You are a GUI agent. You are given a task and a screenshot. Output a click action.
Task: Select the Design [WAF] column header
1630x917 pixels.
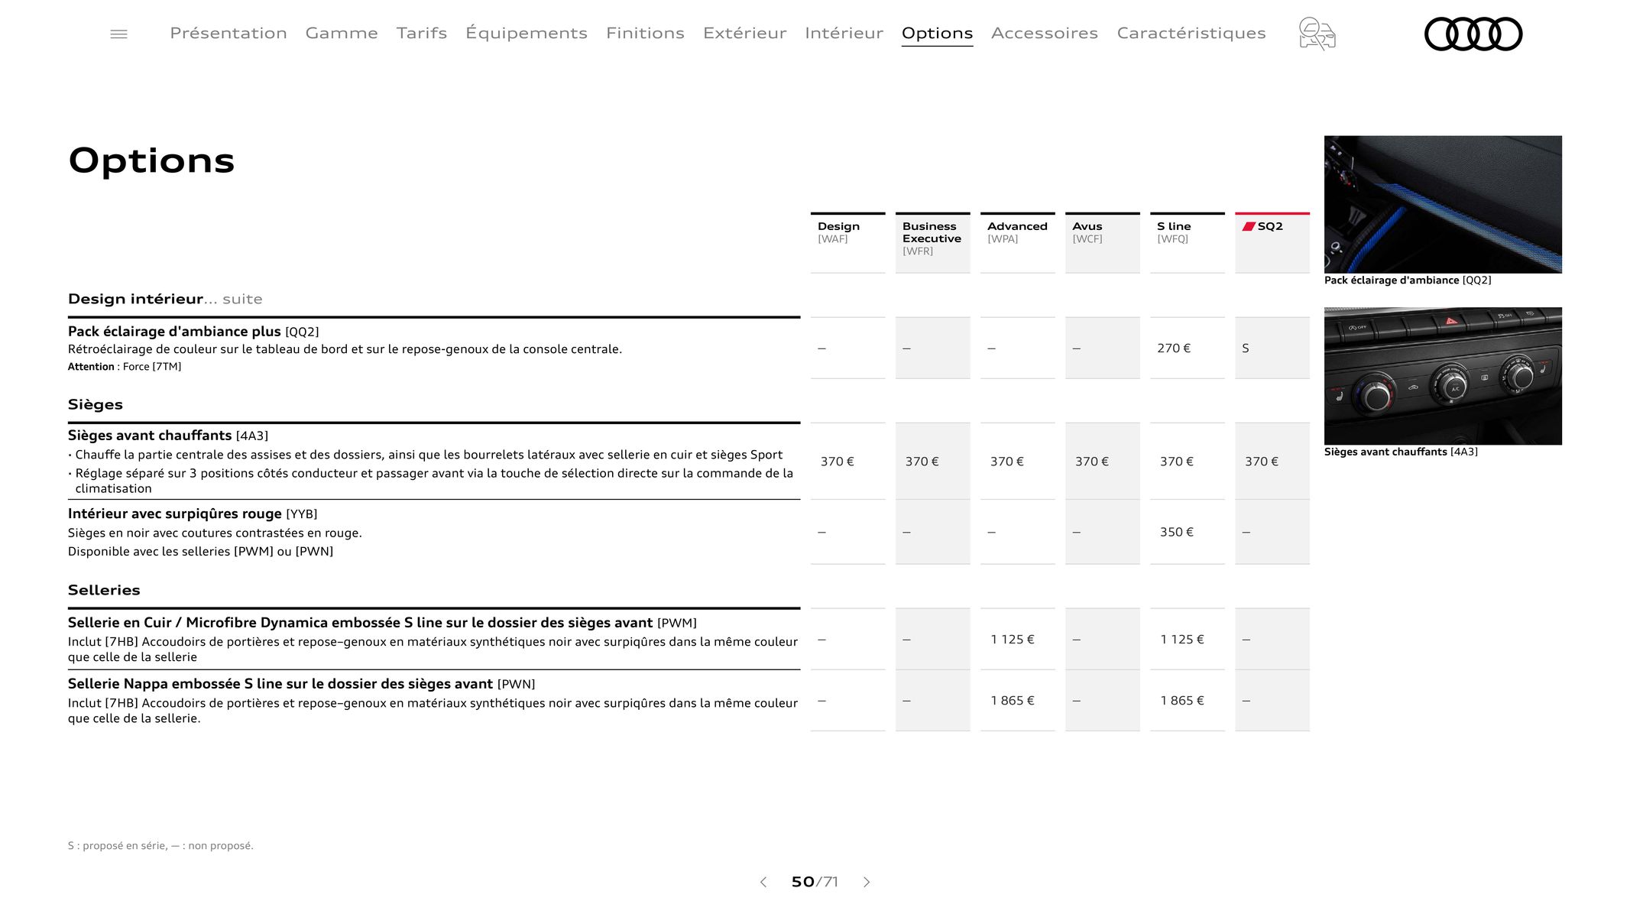(847, 242)
